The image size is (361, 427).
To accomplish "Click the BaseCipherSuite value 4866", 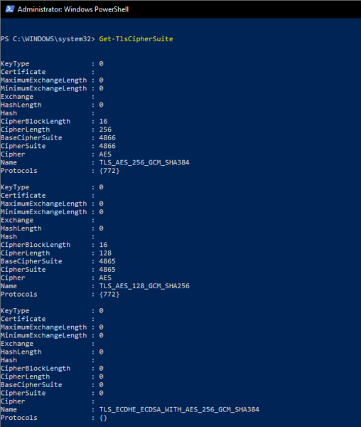I will tap(107, 138).
